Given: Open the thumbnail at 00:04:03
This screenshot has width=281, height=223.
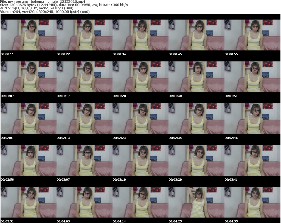Looking at the screenshot, I should tap(85, 202).
